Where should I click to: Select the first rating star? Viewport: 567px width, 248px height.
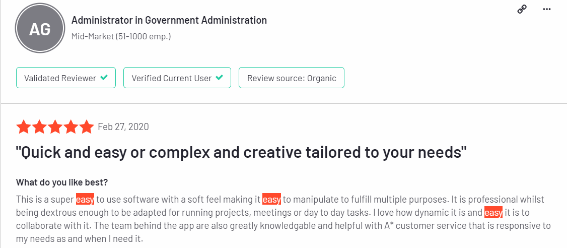[x=24, y=127]
